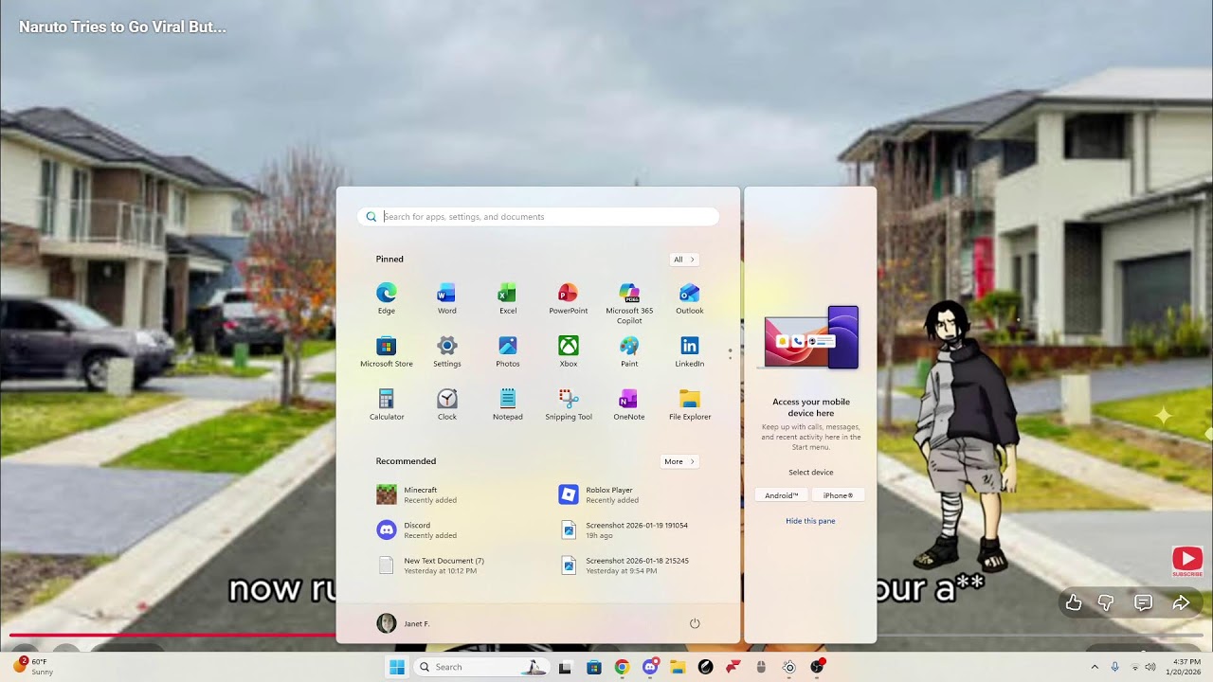Screen dimensions: 1213x682
Task: Open Discord from the taskbar
Action: 650,667
